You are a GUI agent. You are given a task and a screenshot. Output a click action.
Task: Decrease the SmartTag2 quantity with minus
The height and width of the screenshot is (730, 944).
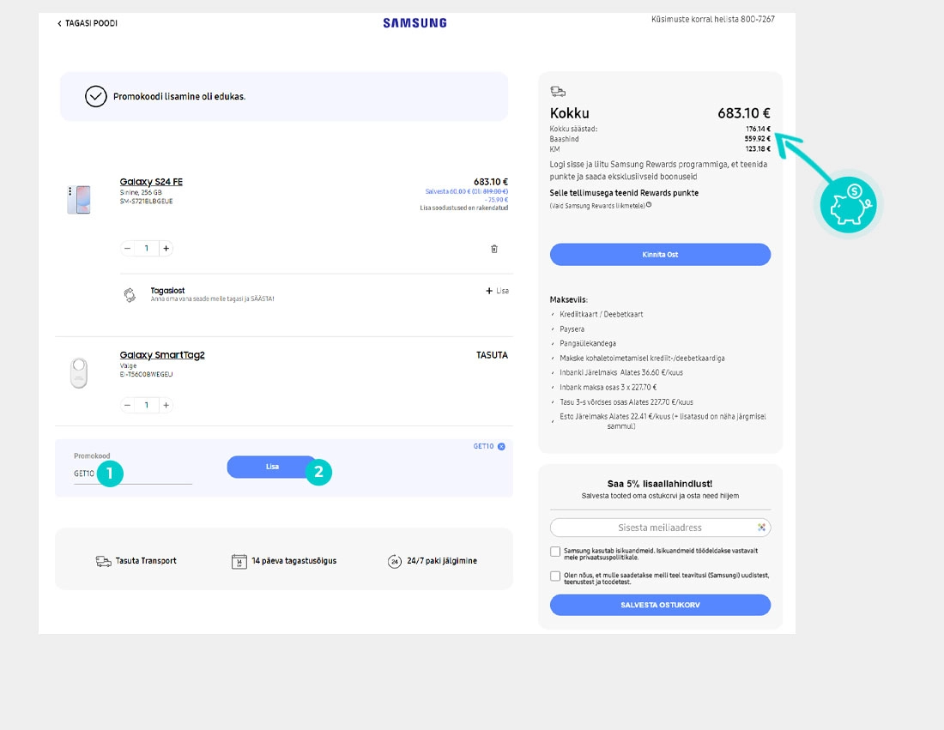click(x=128, y=405)
